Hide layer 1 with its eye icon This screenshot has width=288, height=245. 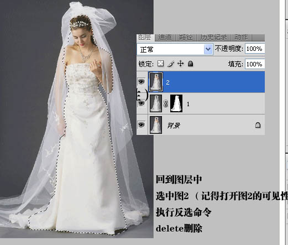click(x=142, y=103)
